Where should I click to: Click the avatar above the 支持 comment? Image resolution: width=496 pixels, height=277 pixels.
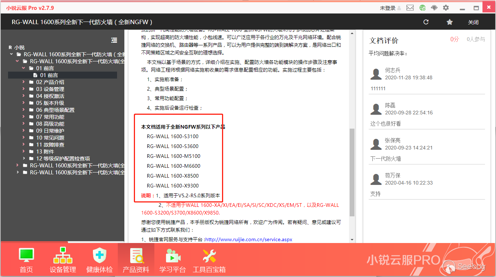[376, 179]
